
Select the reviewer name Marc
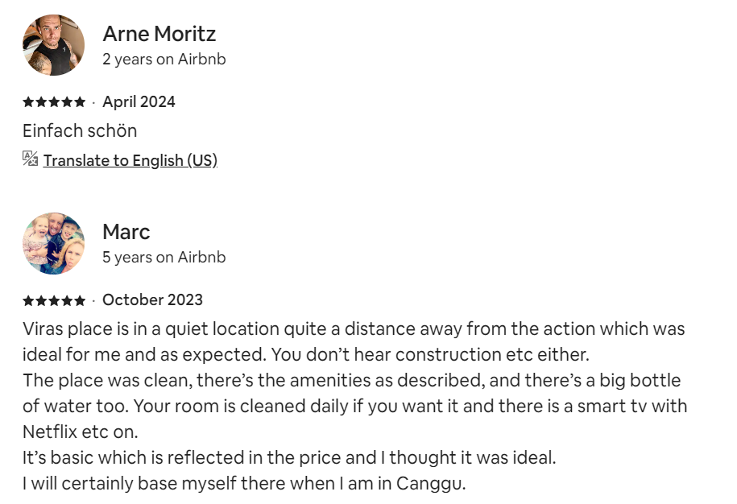126,232
